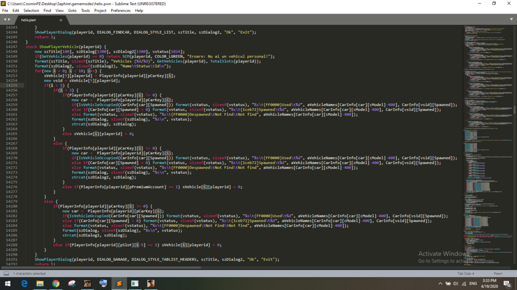The width and height of the screenshot is (517, 290).
Task: Go to previous tab with left arrow
Action: 5,20
